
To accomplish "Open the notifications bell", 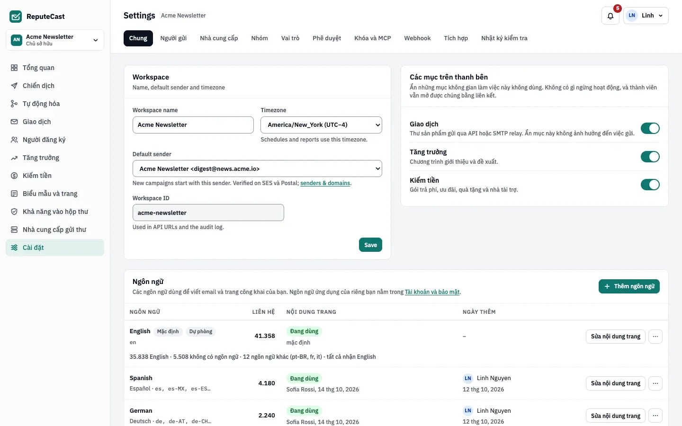I will click(610, 16).
